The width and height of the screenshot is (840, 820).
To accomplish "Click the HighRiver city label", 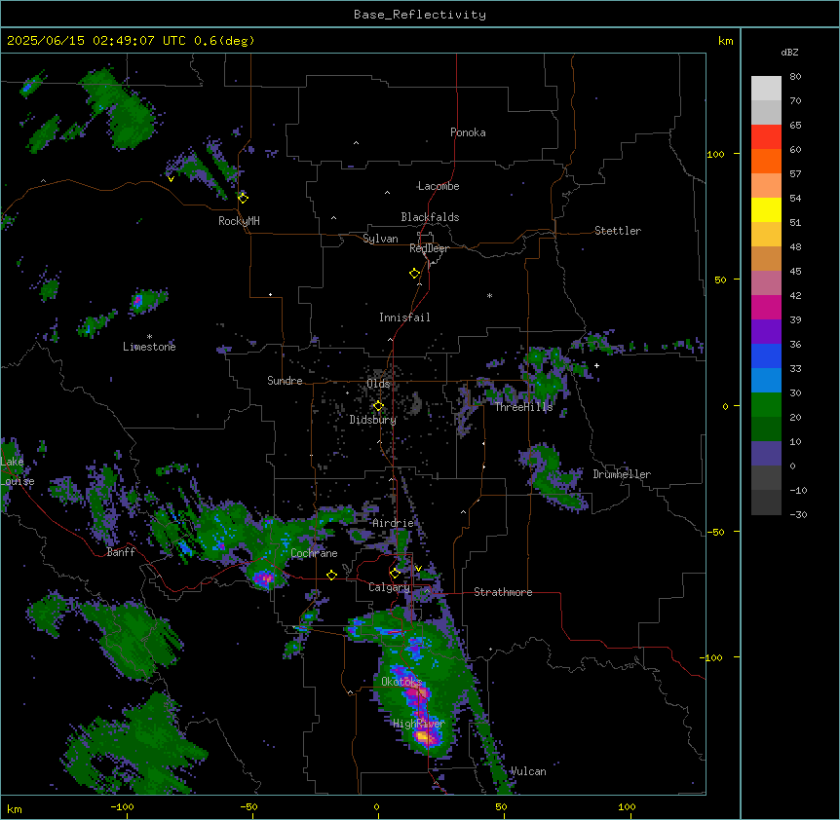I will (419, 724).
